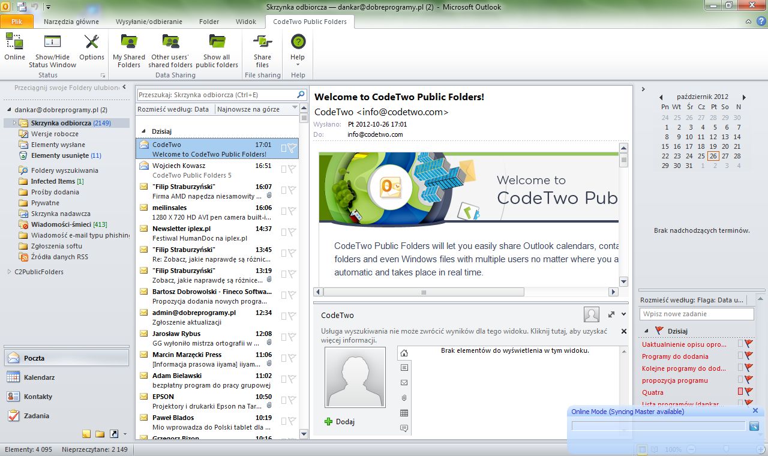Open CodeTwo Options
This screenshot has width=768, height=456.
[x=92, y=48]
